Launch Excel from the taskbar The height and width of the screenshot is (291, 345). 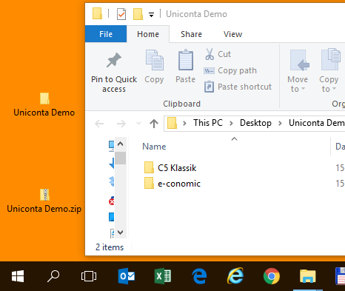click(163, 276)
